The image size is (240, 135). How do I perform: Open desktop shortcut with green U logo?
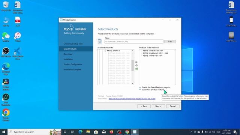click(x=6, y=99)
